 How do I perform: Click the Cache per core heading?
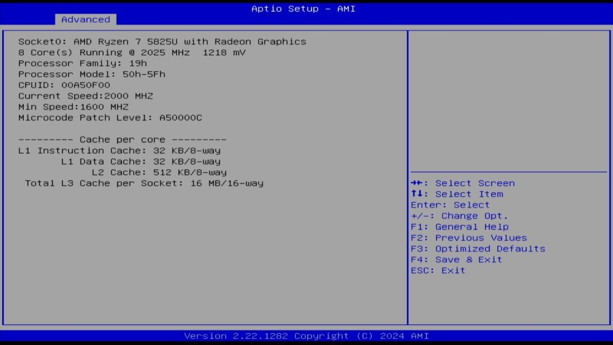(x=123, y=140)
